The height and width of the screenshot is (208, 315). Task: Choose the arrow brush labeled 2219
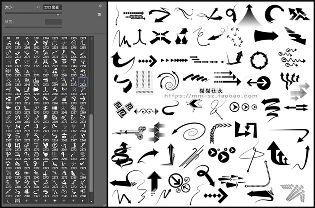point(37,90)
